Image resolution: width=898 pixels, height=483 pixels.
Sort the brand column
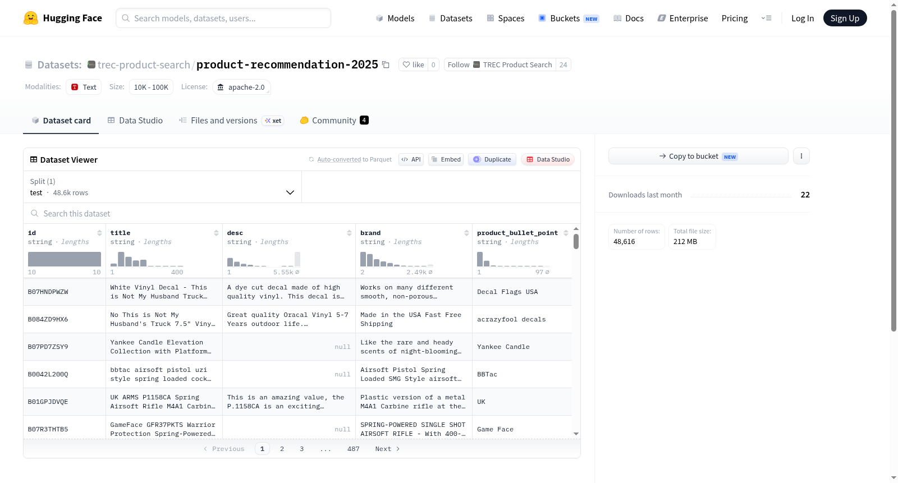pyautogui.click(x=466, y=233)
